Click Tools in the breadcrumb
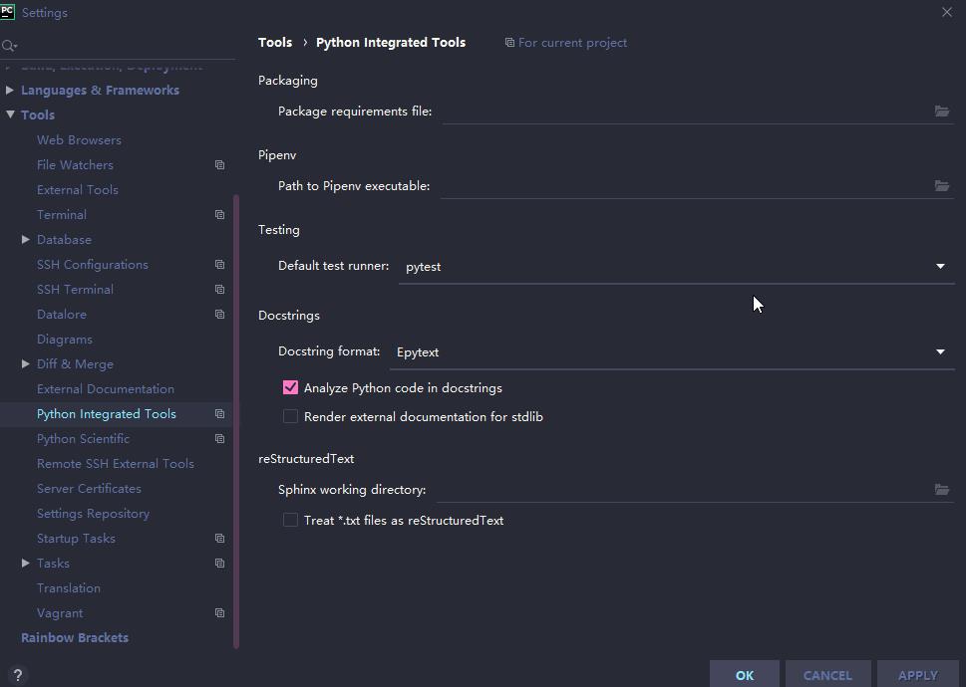Screen dimensions: 966x687 tap(275, 43)
